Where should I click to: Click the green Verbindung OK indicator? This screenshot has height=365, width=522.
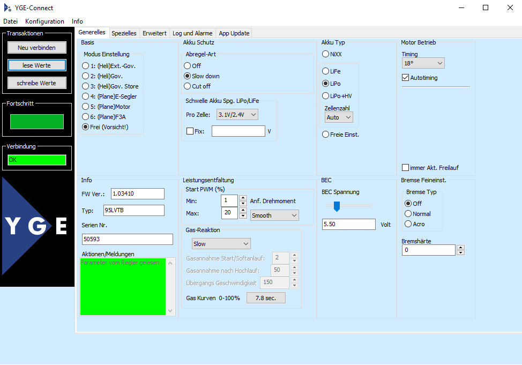tap(36, 160)
